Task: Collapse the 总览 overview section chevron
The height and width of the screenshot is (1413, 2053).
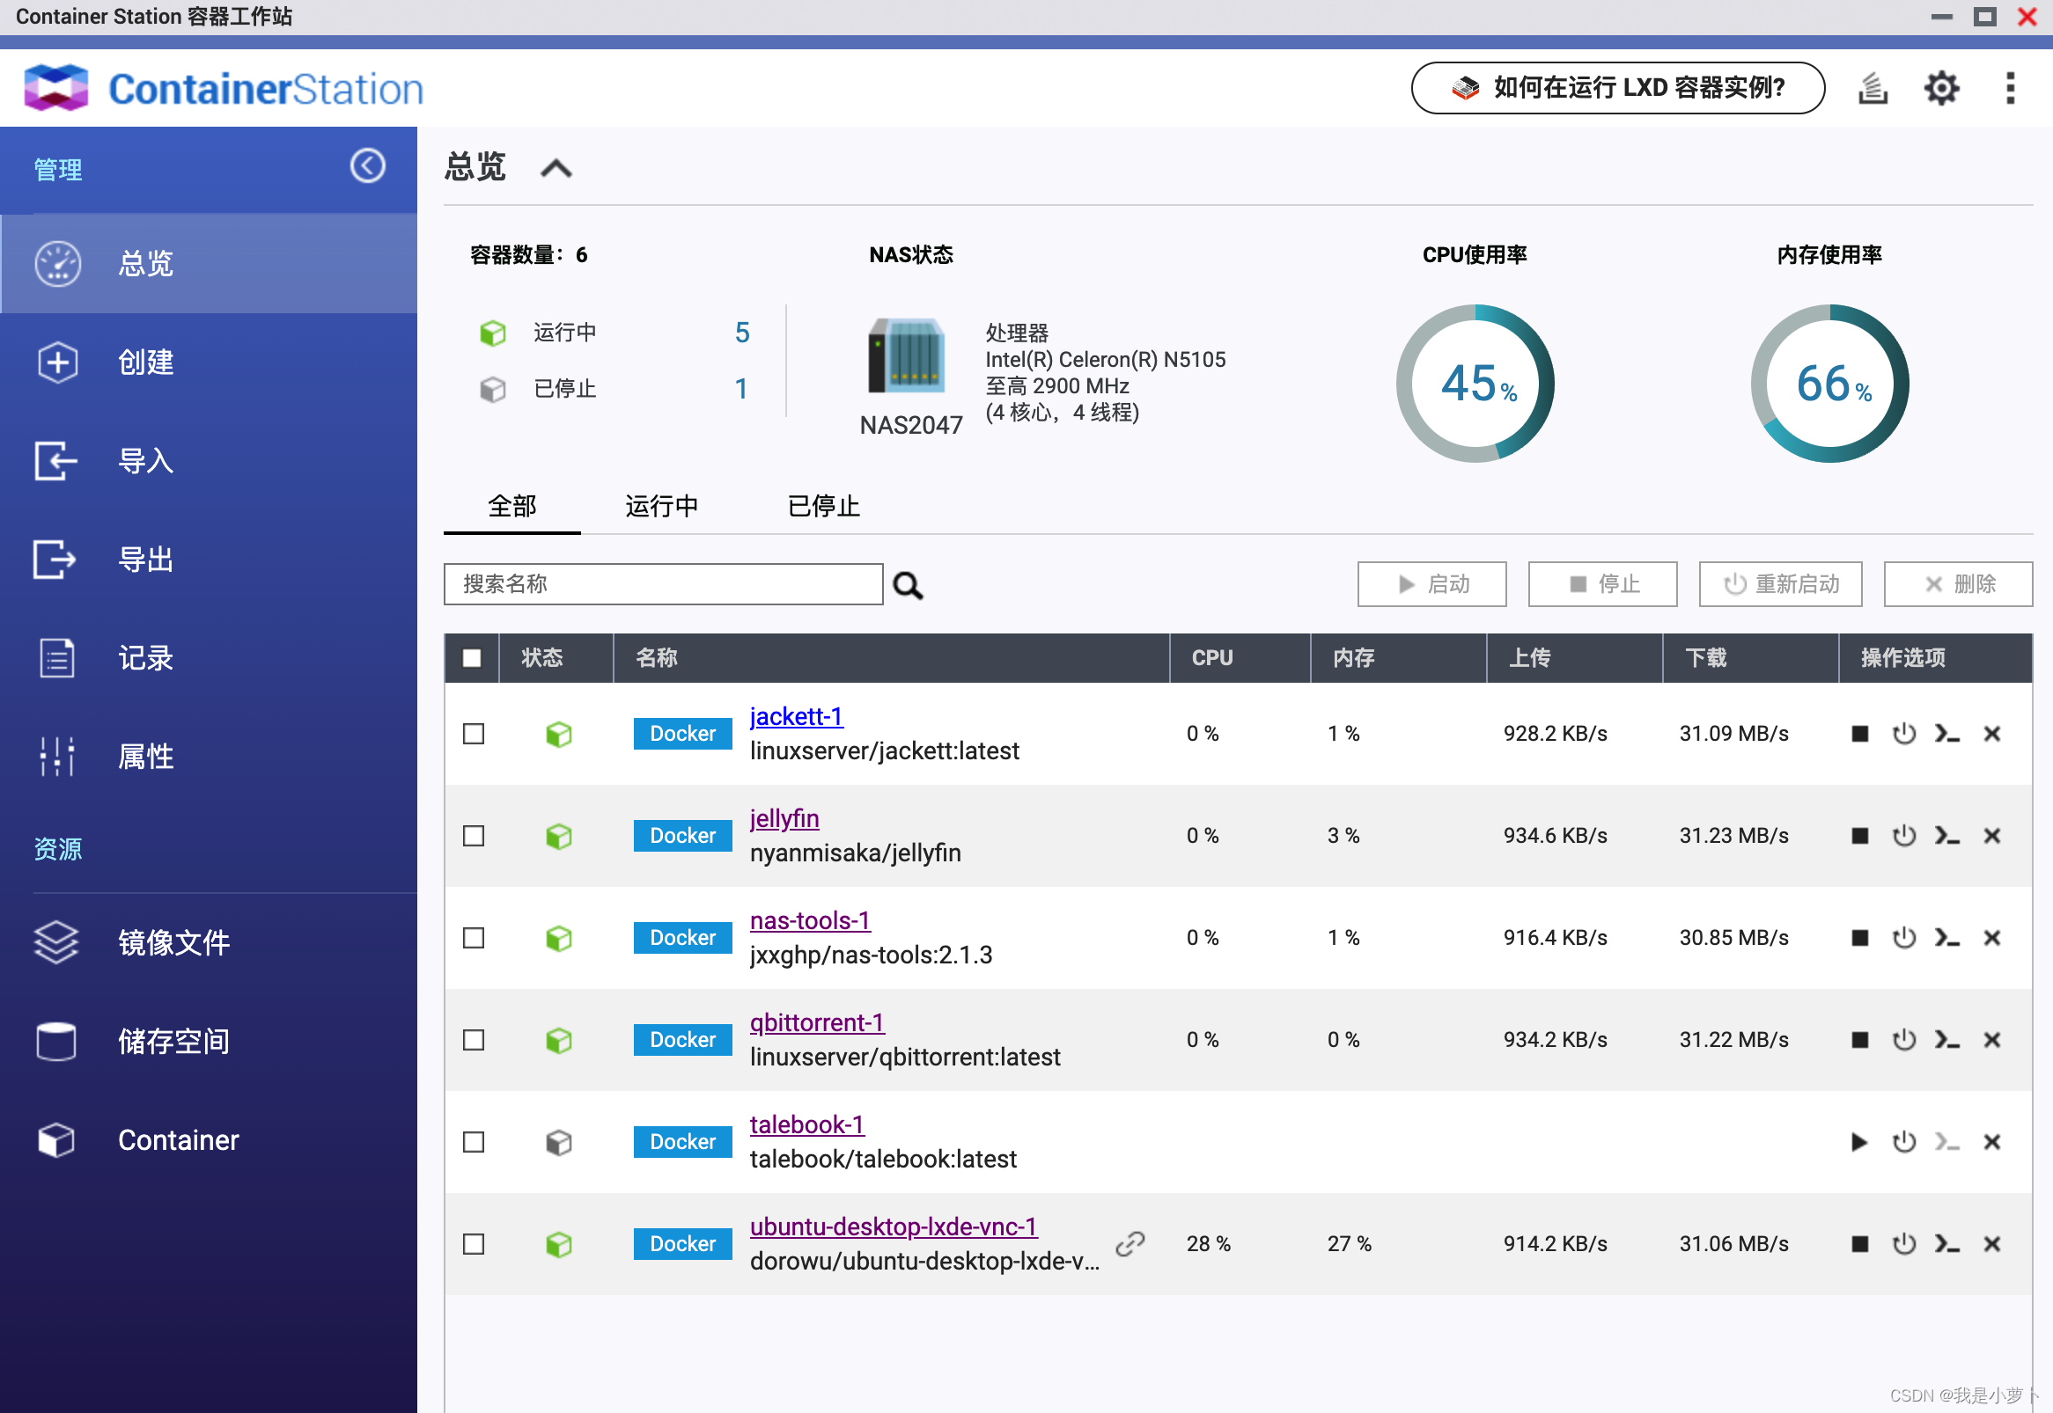Action: (x=556, y=168)
